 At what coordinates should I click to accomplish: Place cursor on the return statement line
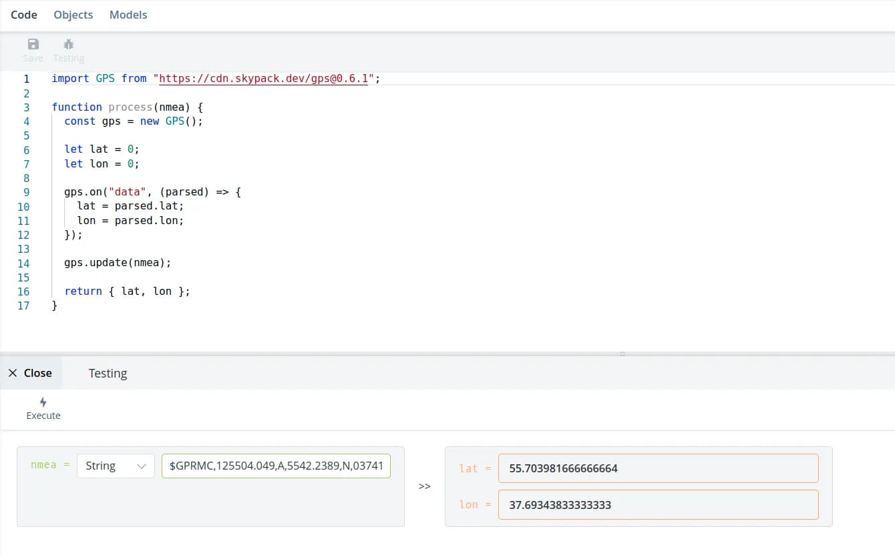click(127, 292)
